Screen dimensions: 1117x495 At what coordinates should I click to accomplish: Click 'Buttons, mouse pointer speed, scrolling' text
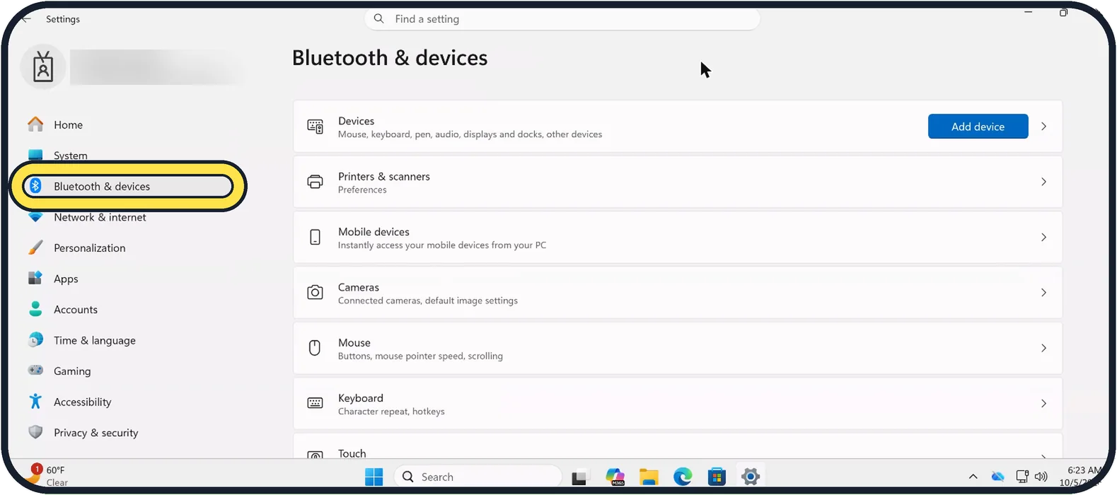[x=420, y=356]
